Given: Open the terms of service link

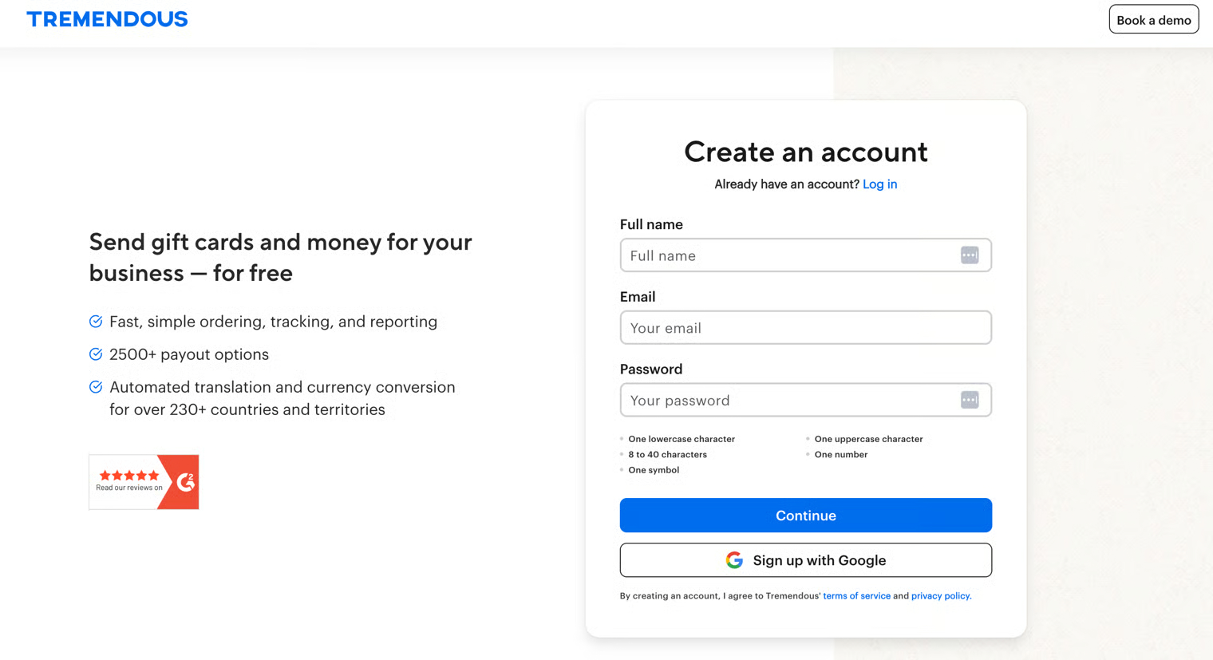Looking at the screenshot, I should point(856,596).
